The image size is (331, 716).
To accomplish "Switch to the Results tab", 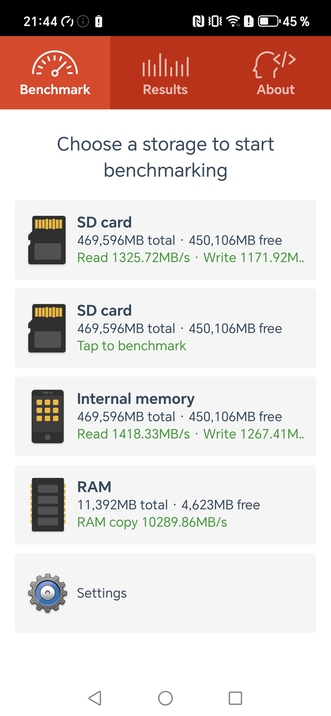I will pyautogui.click(x=165, y=89).
